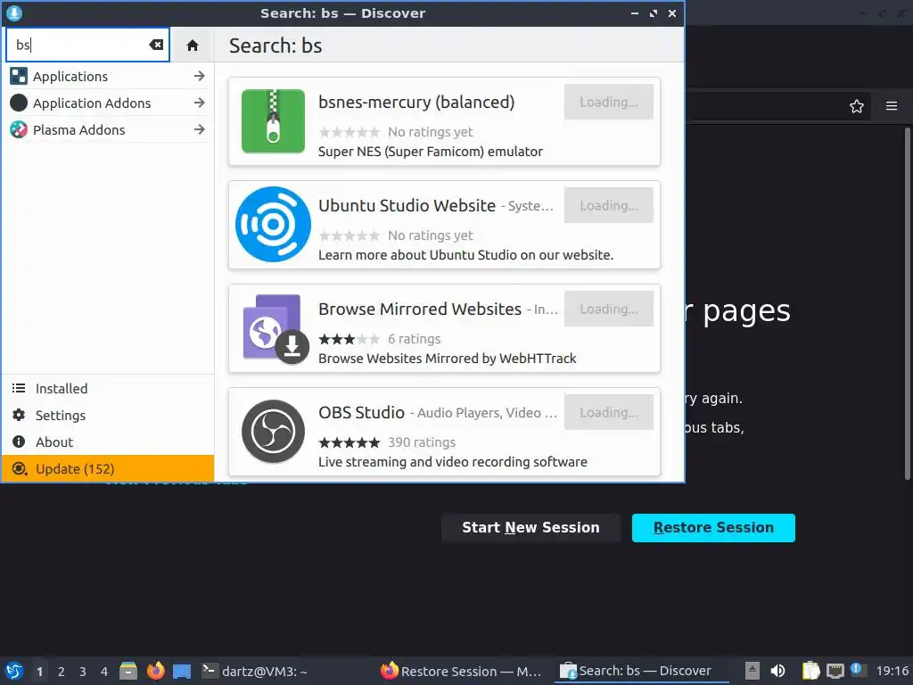Click the Discover app icon in title bar
The width and height of the screenshot is (913, 685).
(x=14, y=12)
